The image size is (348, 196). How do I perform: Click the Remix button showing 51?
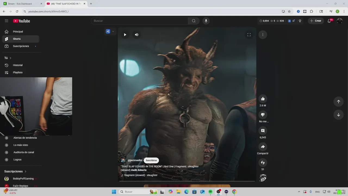pyautogui.click(x=263, y=163)
